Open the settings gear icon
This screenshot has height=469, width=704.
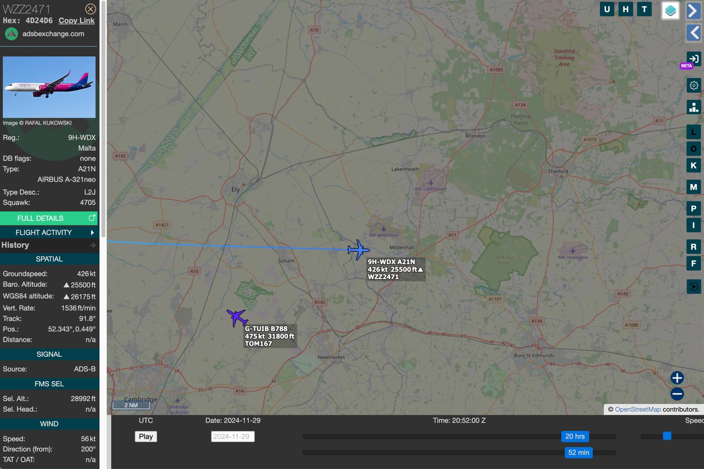tap(694, 86)
